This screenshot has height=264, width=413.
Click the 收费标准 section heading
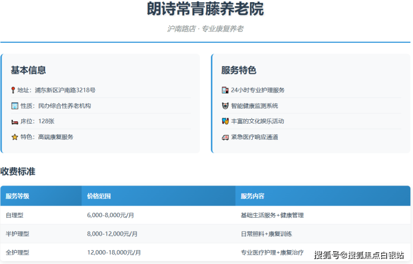[18, 172]
